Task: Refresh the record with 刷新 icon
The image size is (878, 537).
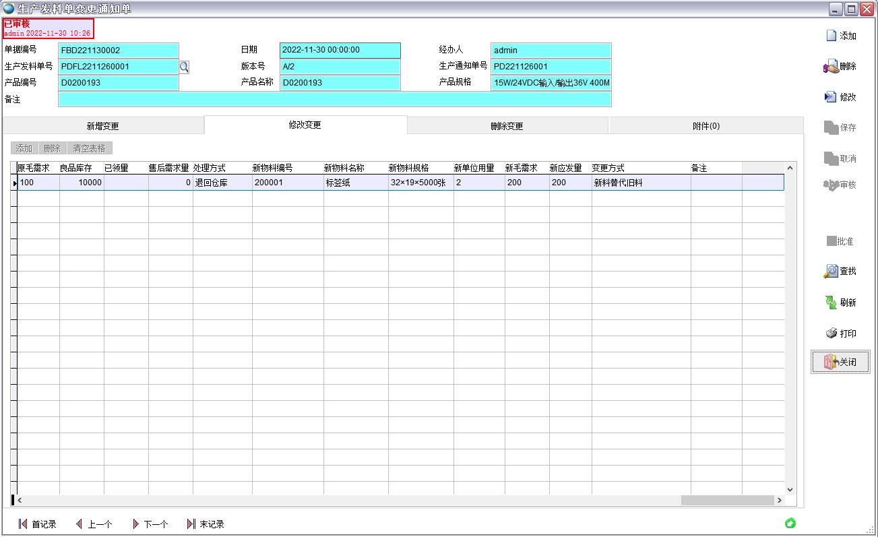Action: 831,303
